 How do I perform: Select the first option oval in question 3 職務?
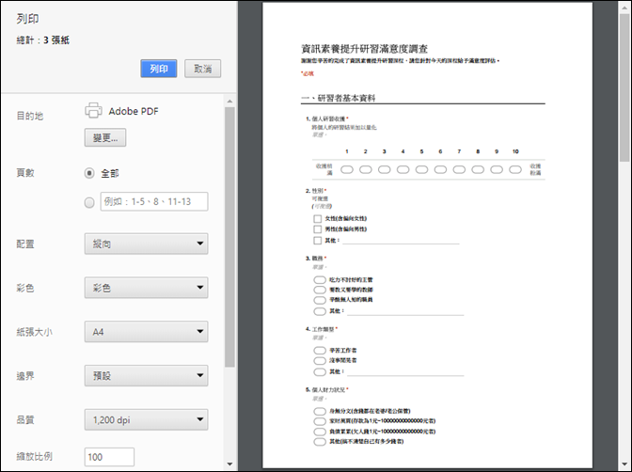[320, 280]
